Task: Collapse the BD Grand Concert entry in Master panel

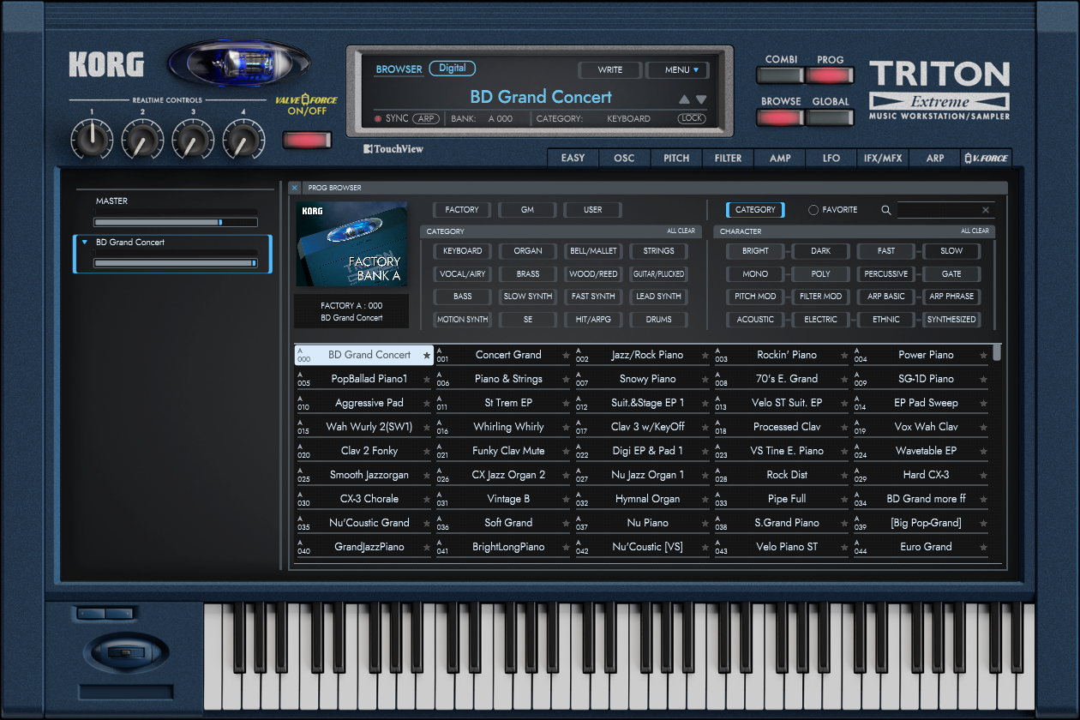Action: pyautogui.click(x=85, y=242)
